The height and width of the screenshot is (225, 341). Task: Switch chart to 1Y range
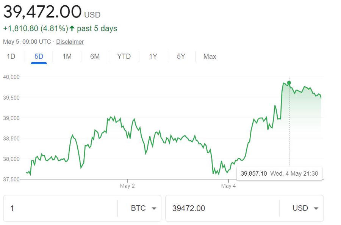(x=153, y=57)
